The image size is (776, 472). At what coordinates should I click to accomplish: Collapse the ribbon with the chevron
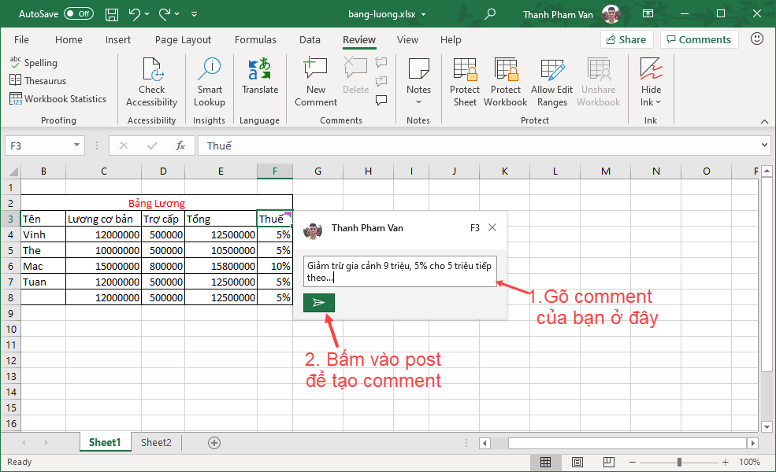point(765,121)
